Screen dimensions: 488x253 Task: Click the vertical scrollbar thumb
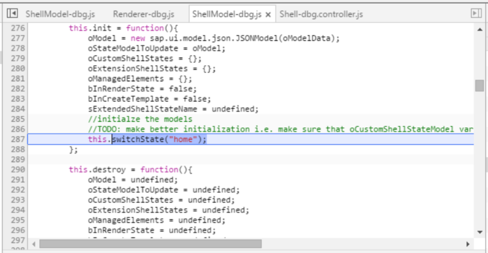[480, 85]
